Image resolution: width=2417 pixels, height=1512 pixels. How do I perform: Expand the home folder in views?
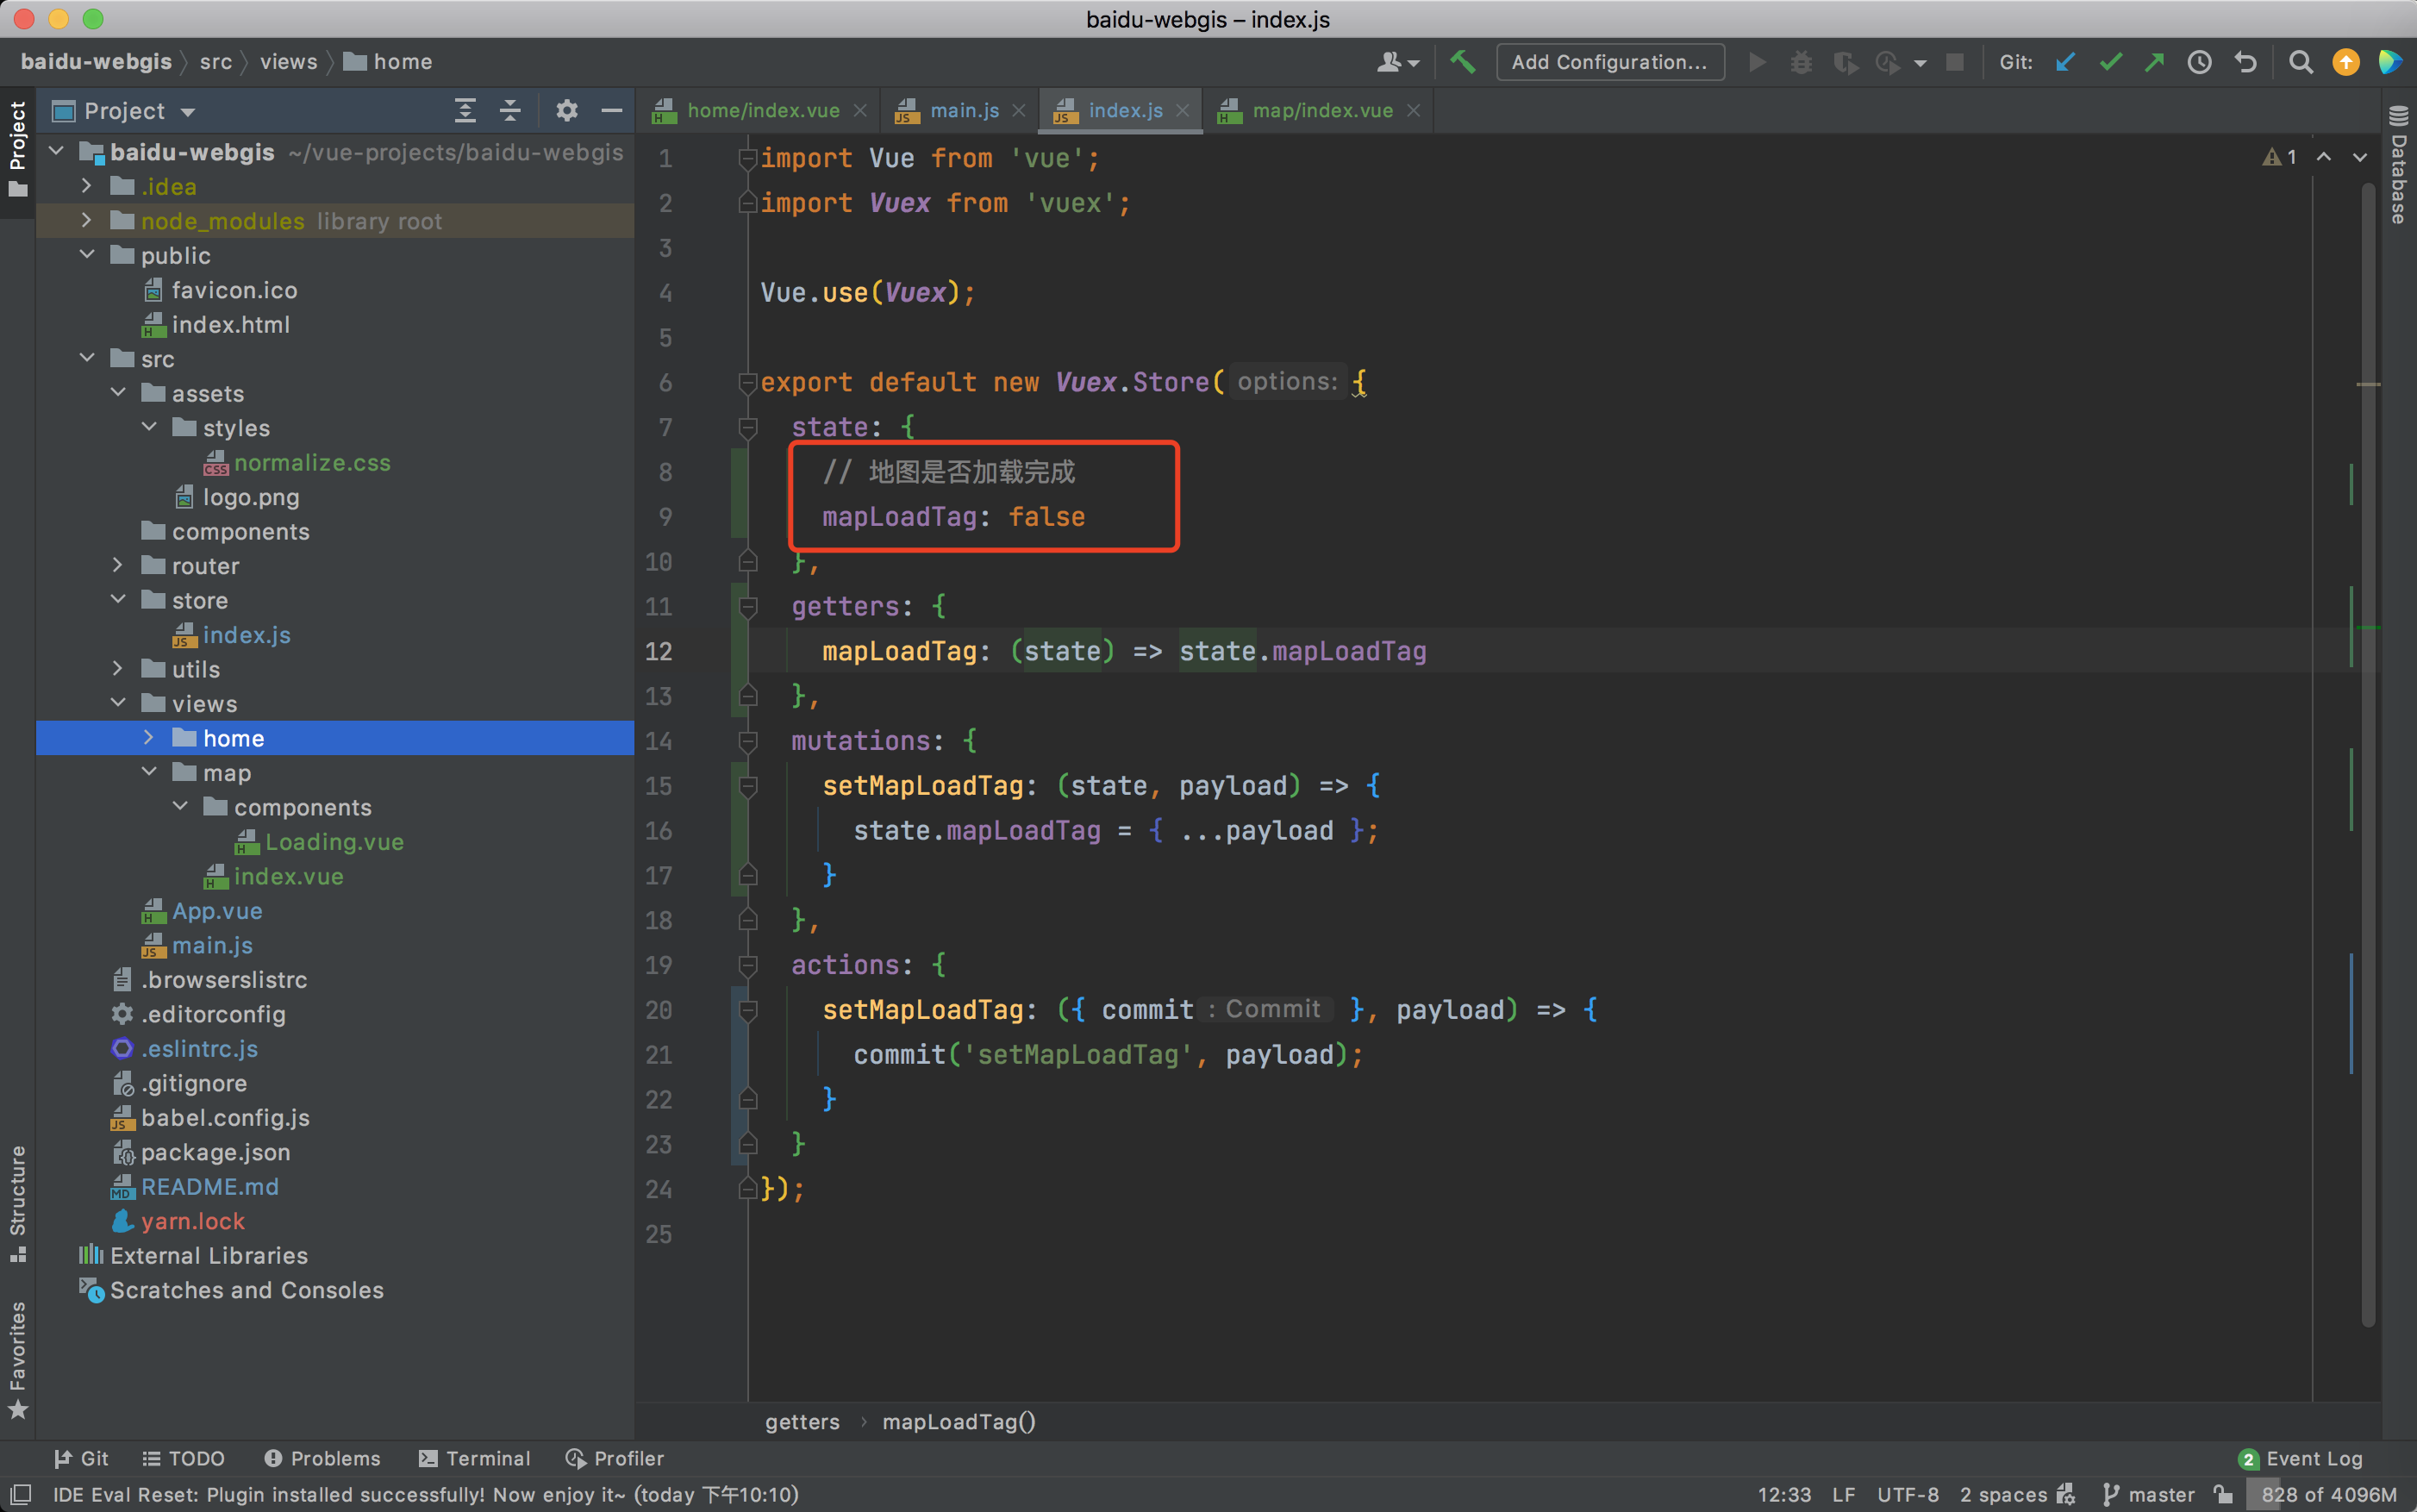[x=149, y=737]
